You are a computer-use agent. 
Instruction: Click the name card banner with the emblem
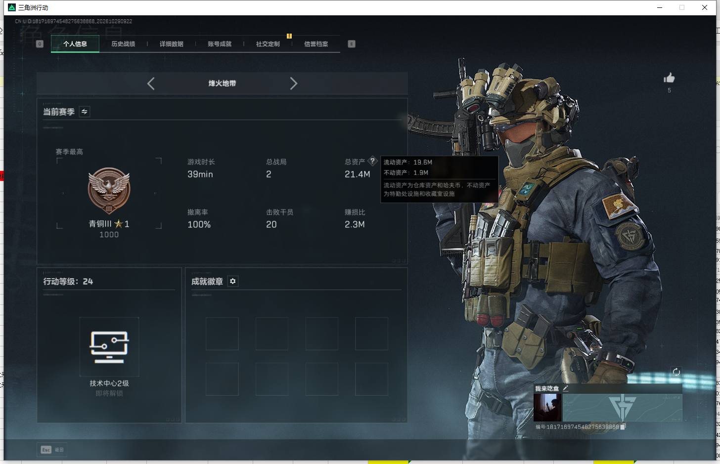[622, 408]
